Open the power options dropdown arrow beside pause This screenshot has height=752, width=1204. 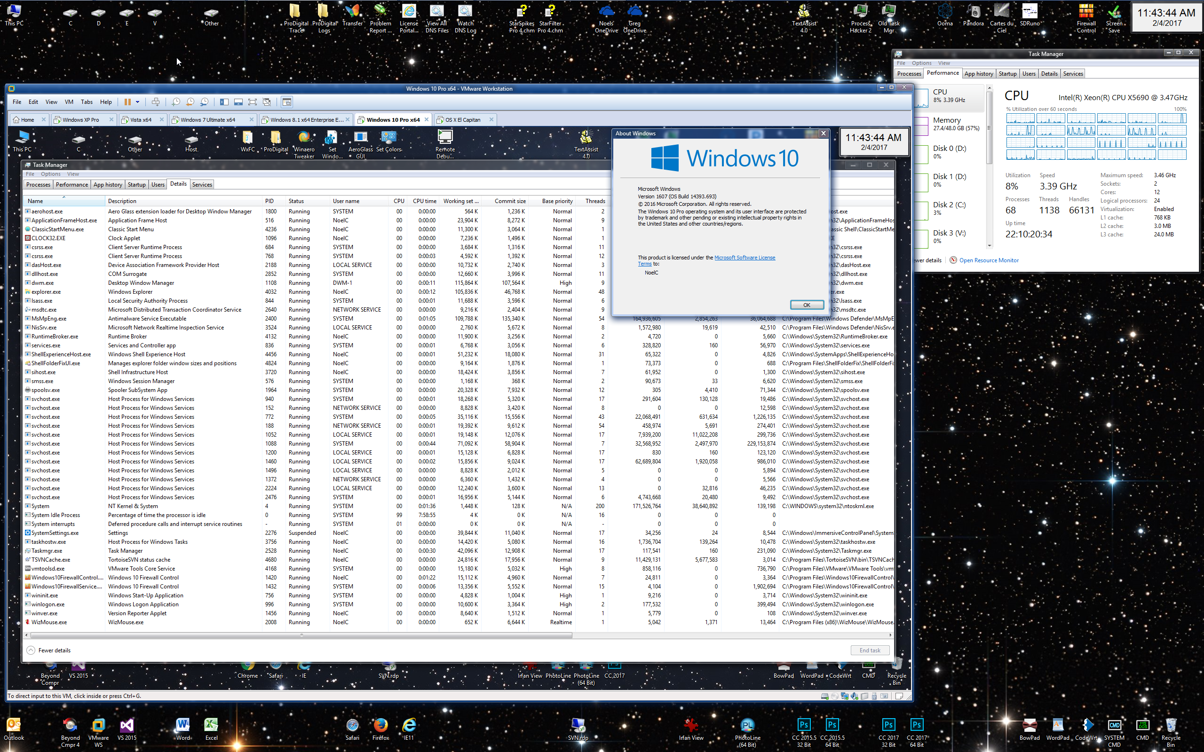[137, 102]
